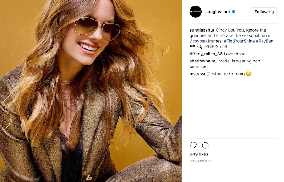284x182 pixels.
Task: Click the sunglasses emoji in caption
Action: click(192, 46)
